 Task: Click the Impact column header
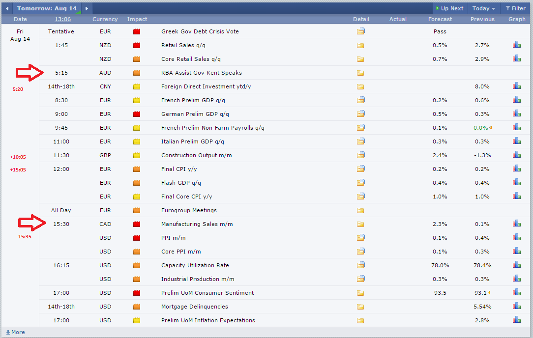pyautogui.click(x=137, y=19)
